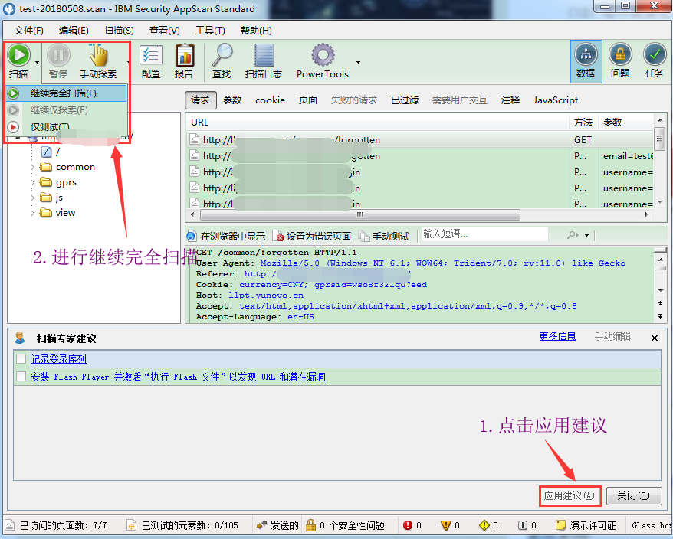Click the 输入短语 search input field
This screenshot has height=539, width=673.
tap(485, 234)
